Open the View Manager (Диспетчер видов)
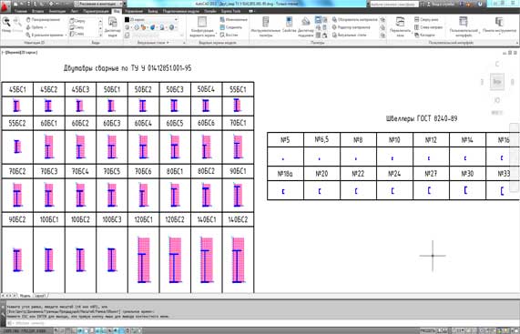The height and width of the screenshot is (334, 520). click(x=113, y=26)
